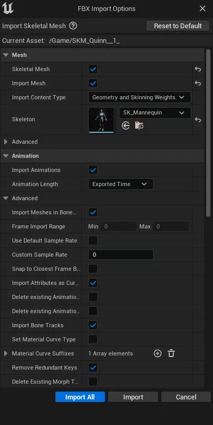Toggle Import Animations checkbox

[x=93, y=170]
